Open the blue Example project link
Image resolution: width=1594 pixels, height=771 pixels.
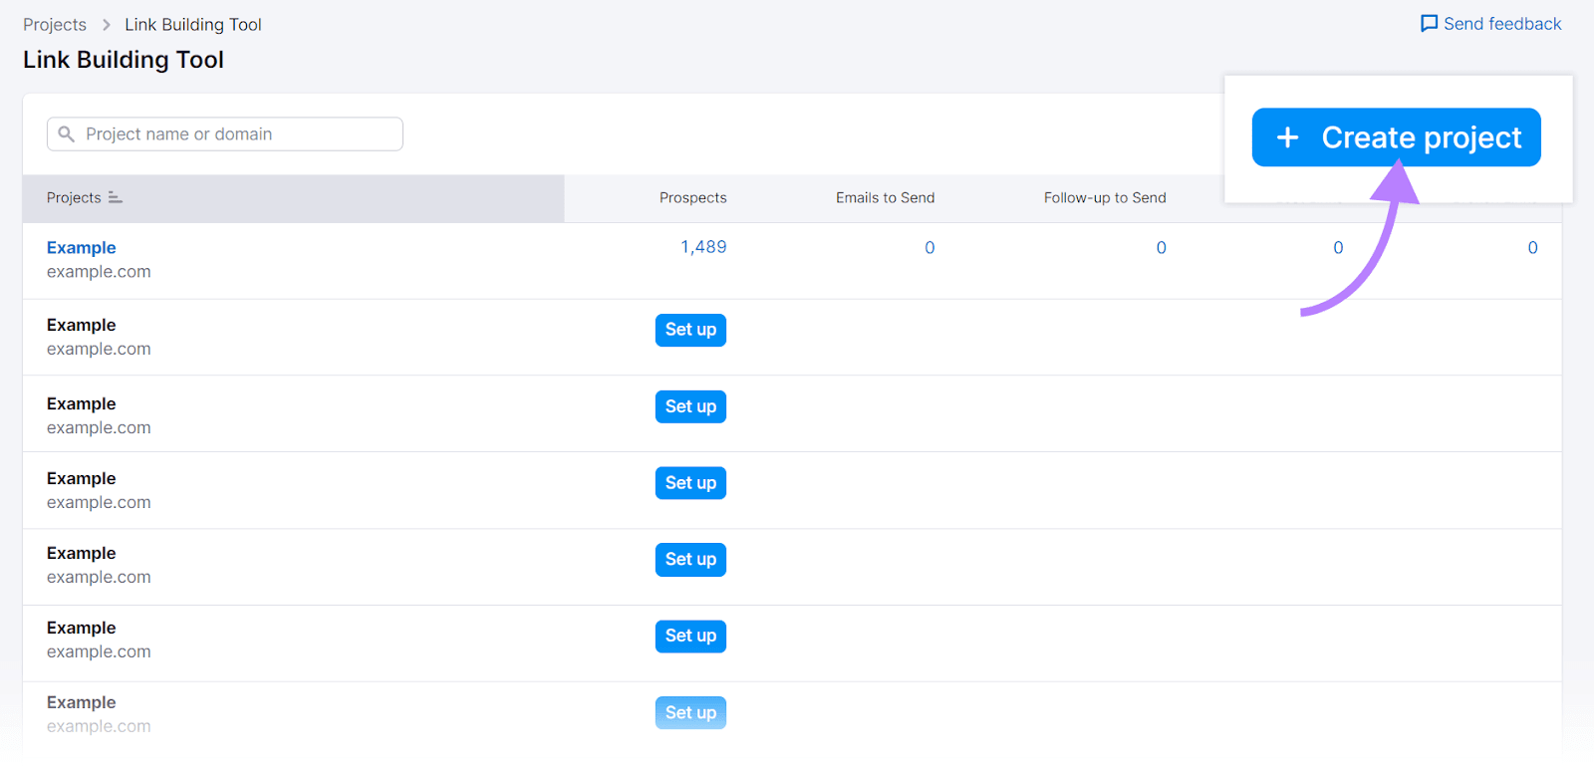[x=82, y=248]
